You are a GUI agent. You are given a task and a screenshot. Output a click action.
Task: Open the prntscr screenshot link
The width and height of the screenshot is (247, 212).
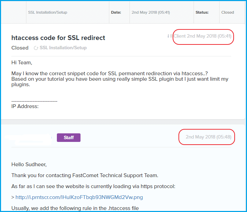click(x=79, y=197)
